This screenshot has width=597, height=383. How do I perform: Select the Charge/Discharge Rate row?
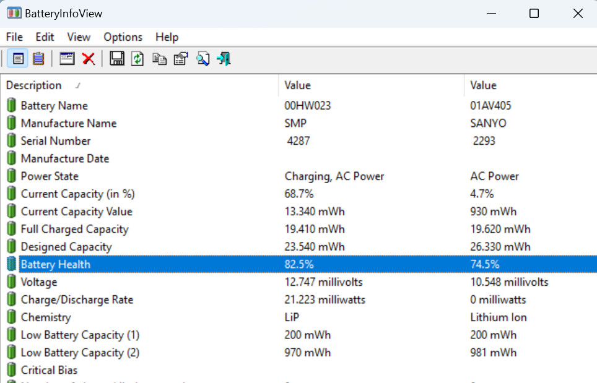click(x=77, y=299)
